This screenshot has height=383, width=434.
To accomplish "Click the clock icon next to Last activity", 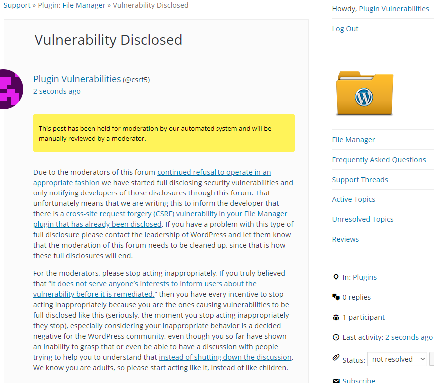I will click(x=336, y=337).
